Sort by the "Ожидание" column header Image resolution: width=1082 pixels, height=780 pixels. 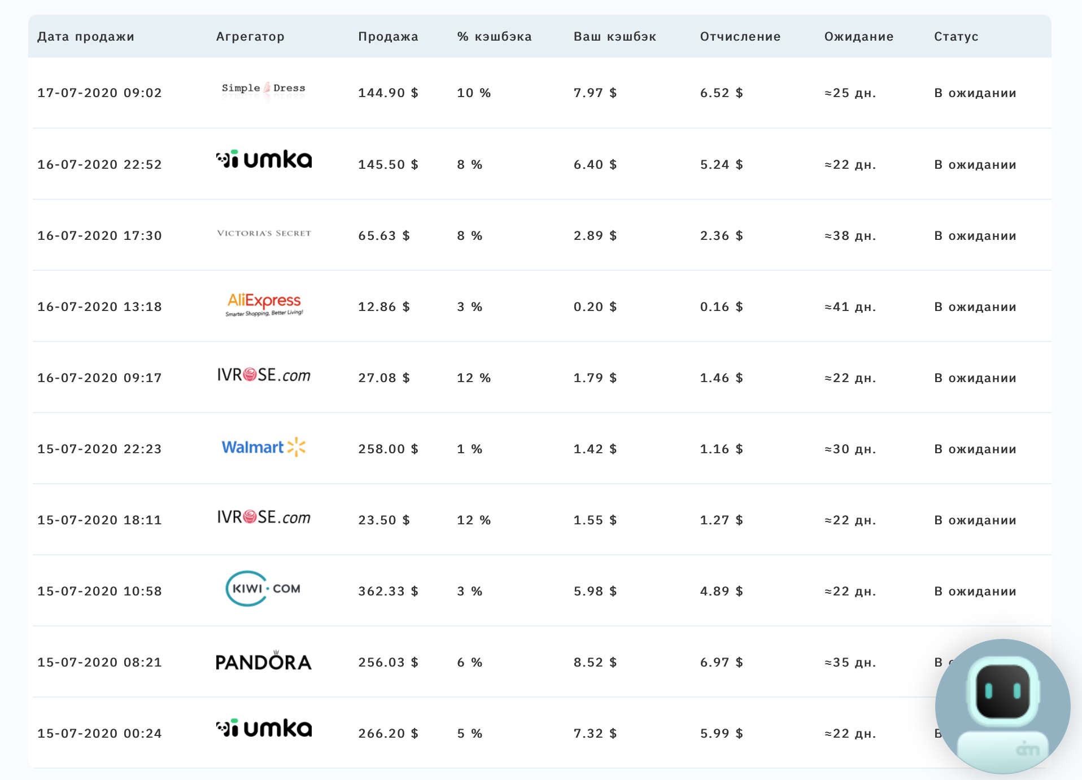click(858, 37)
